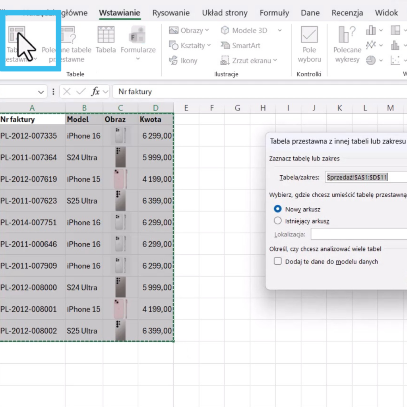
Task: Expand the Obrazy dropdown
Action: (x=207, y=31)
